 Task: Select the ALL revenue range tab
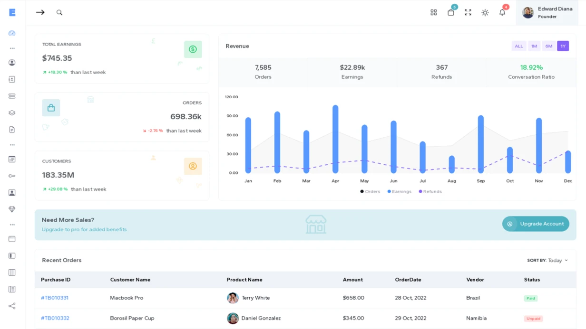pos(518,46)
